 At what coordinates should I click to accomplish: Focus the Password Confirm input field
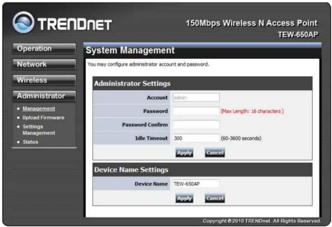coord(196,125)
